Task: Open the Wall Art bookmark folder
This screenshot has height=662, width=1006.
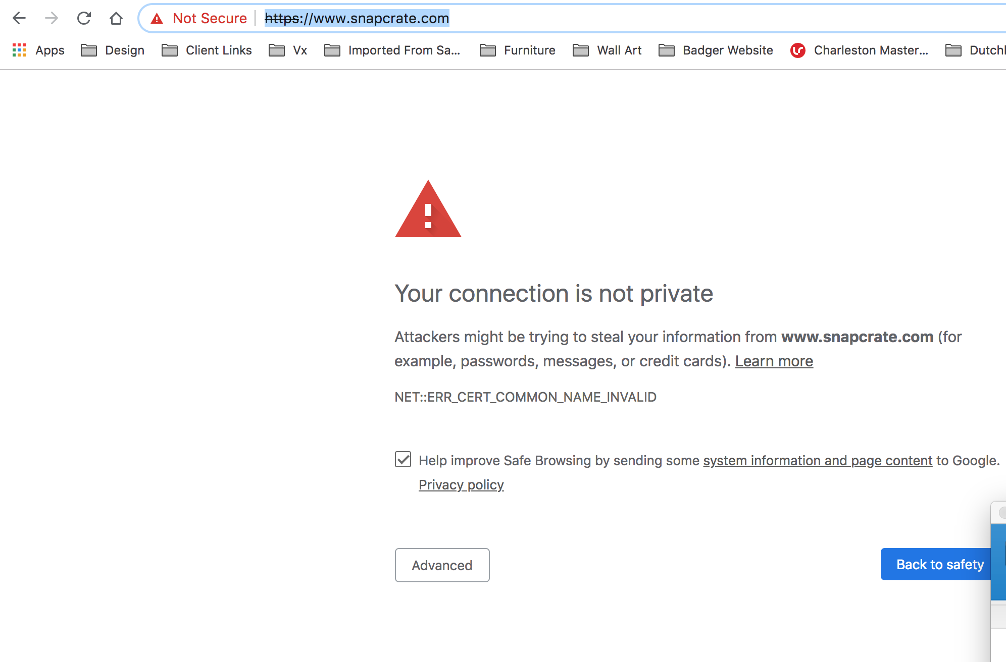Action: pyautogui.click(x=608, y=50)
